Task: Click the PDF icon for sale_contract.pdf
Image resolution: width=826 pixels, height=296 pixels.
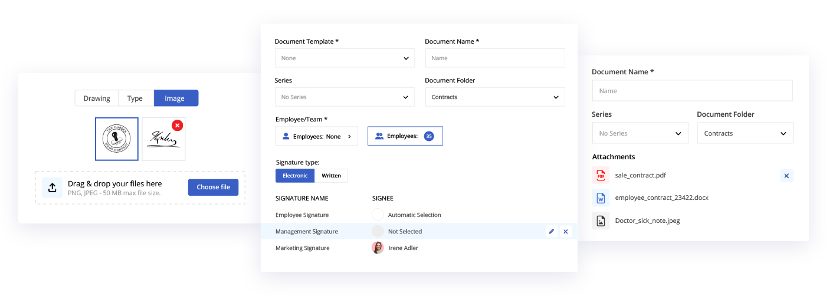Action: (601, 176)
